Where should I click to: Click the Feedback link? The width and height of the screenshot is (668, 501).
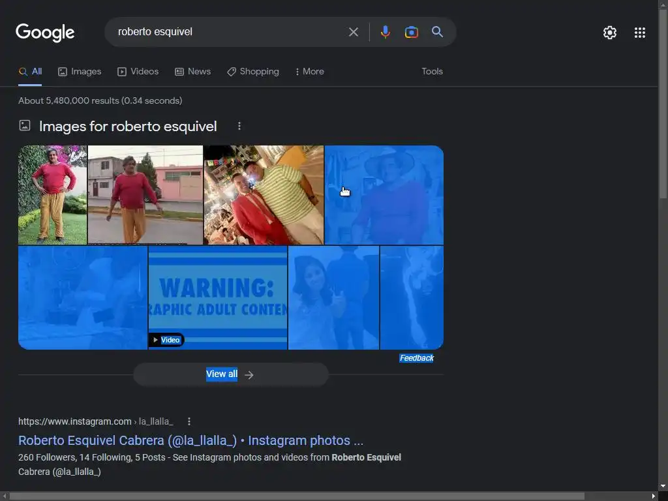coord(416,358)
